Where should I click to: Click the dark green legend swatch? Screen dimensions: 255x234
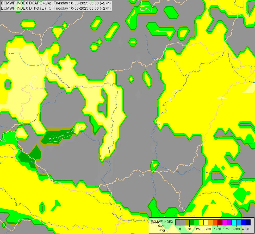click(x=192, y=223)
